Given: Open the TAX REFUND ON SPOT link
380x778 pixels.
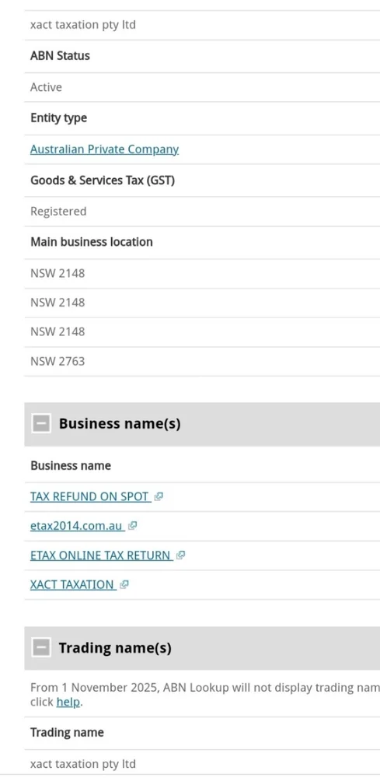Looking at the screenshot, I should (89, 496).
